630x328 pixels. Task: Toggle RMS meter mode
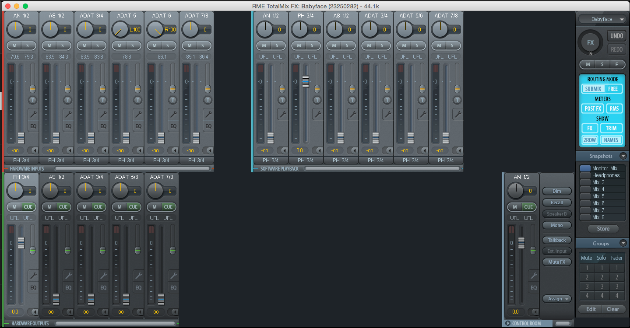[x=614, y=108]
